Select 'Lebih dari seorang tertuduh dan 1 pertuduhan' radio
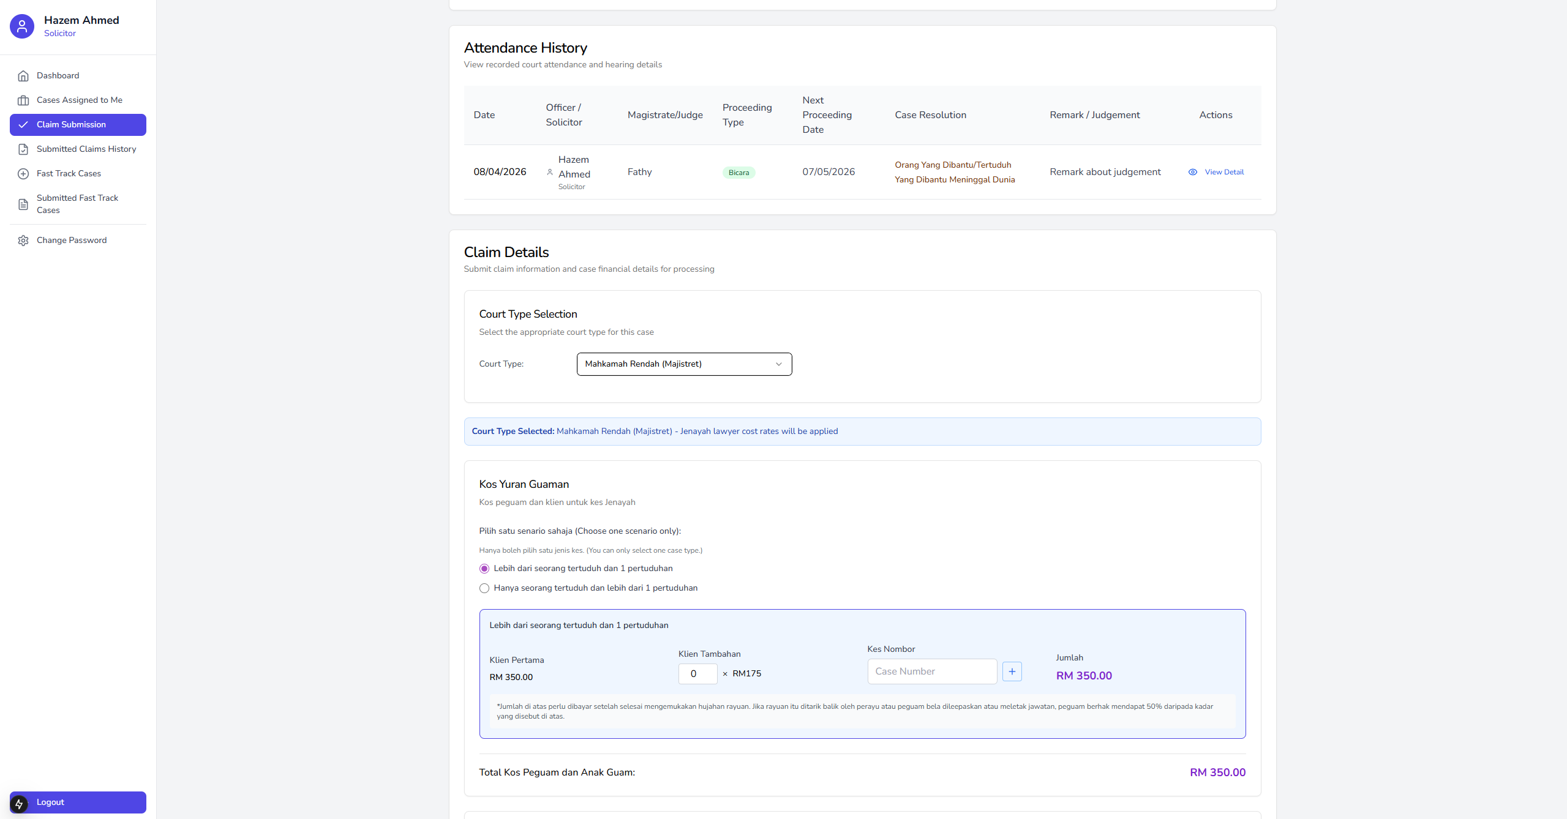The width and height of the screenshot is (1567, 819). click(x=484, y=569)
